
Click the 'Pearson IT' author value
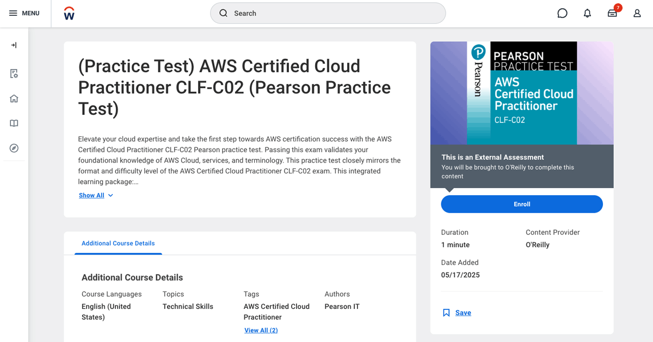(x=342, y=307)
